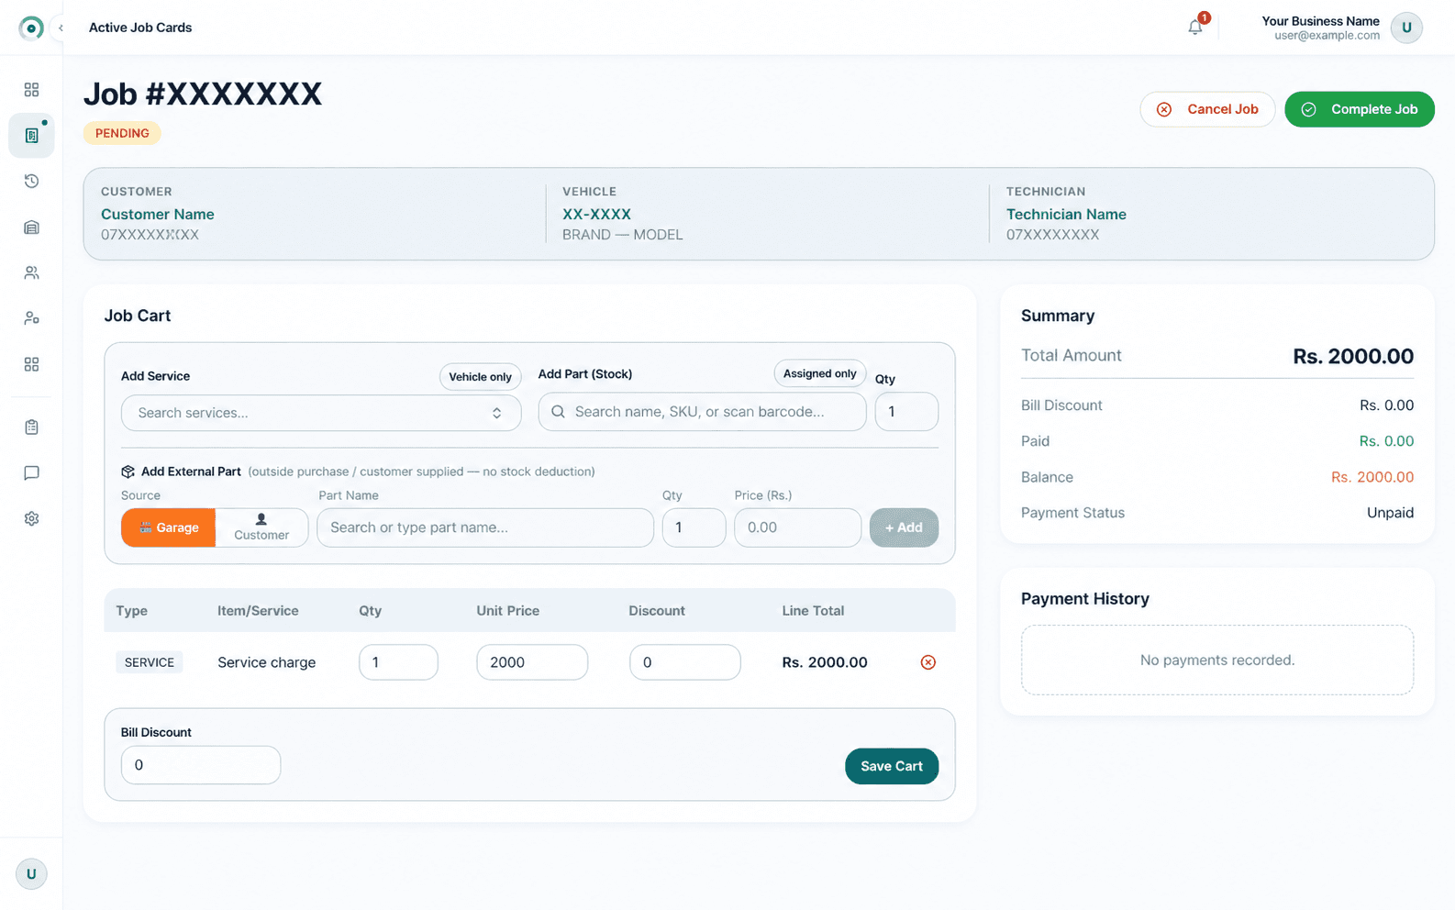Click the SERVICE type tag
Screen dimensions: 1455x910
point(149,662)
